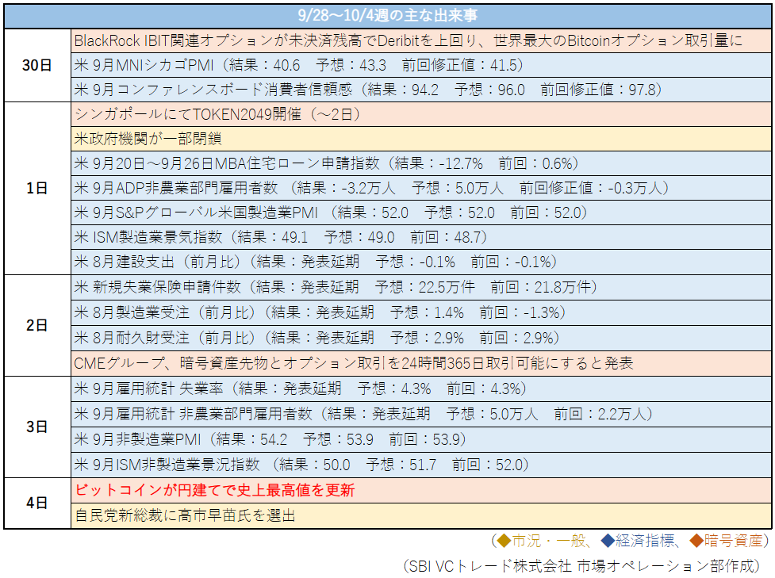
Task: Click the S&Pグローバル米国製造業PMI row
Action: 421,213
